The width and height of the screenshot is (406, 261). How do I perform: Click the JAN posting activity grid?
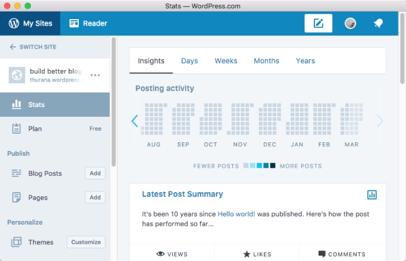(x=297, y=119)
